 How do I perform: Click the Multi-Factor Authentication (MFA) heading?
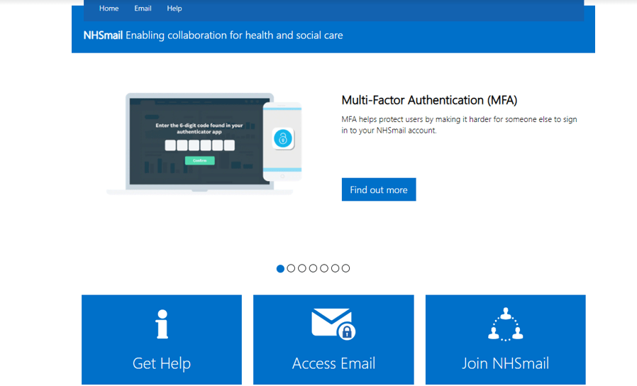point(429,100)
